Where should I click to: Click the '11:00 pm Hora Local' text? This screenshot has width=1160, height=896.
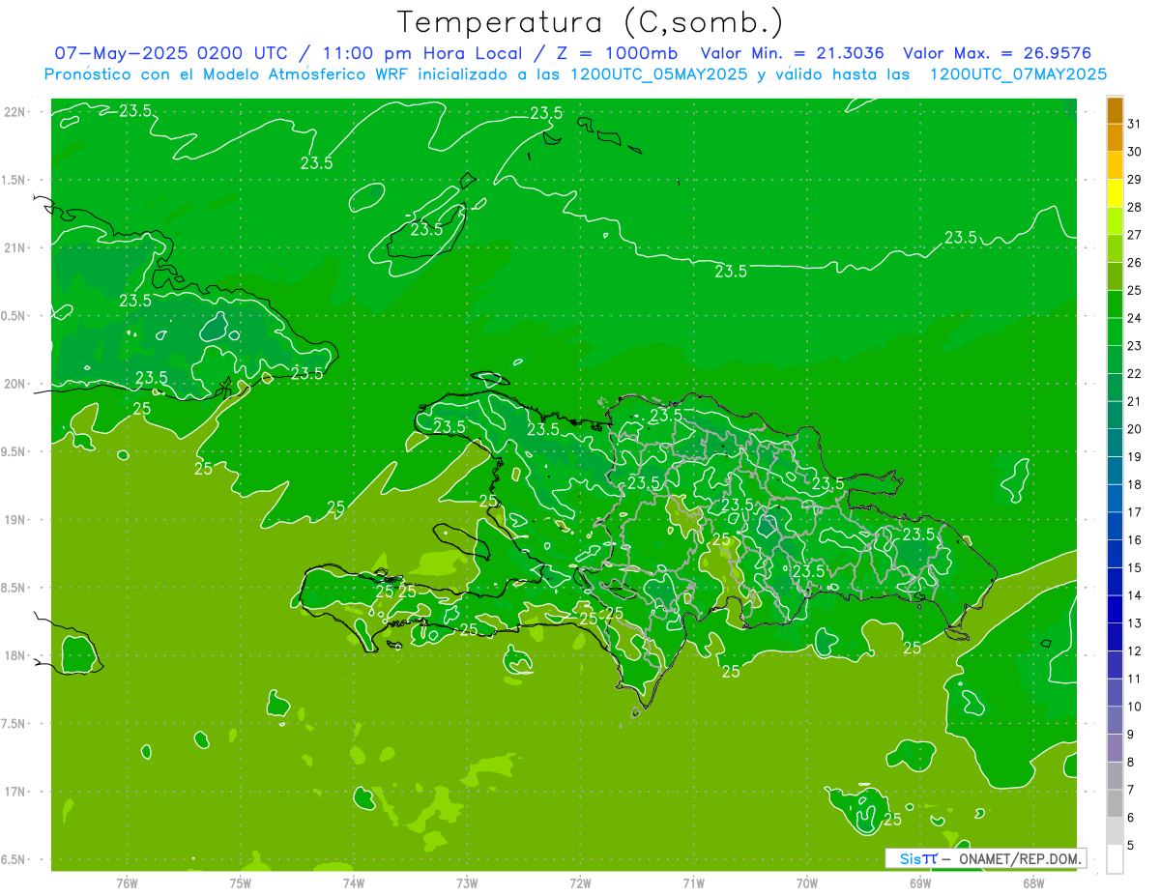(422, 53)
